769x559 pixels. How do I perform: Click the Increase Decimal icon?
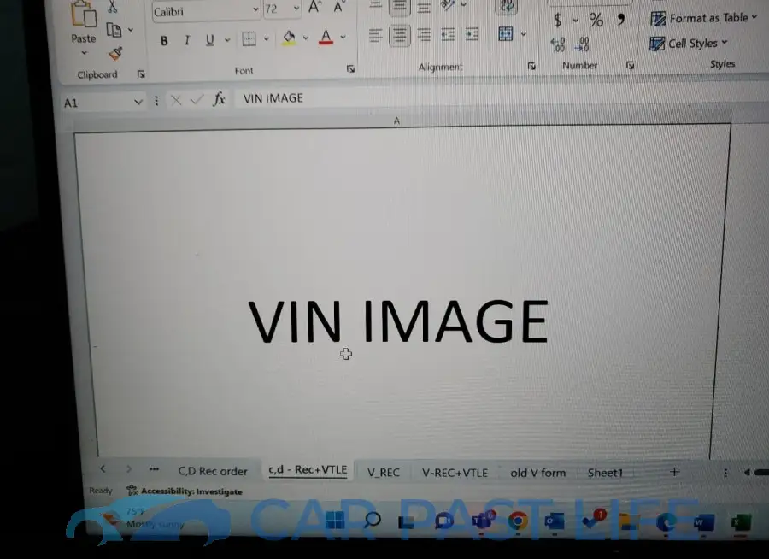(558, 44)
